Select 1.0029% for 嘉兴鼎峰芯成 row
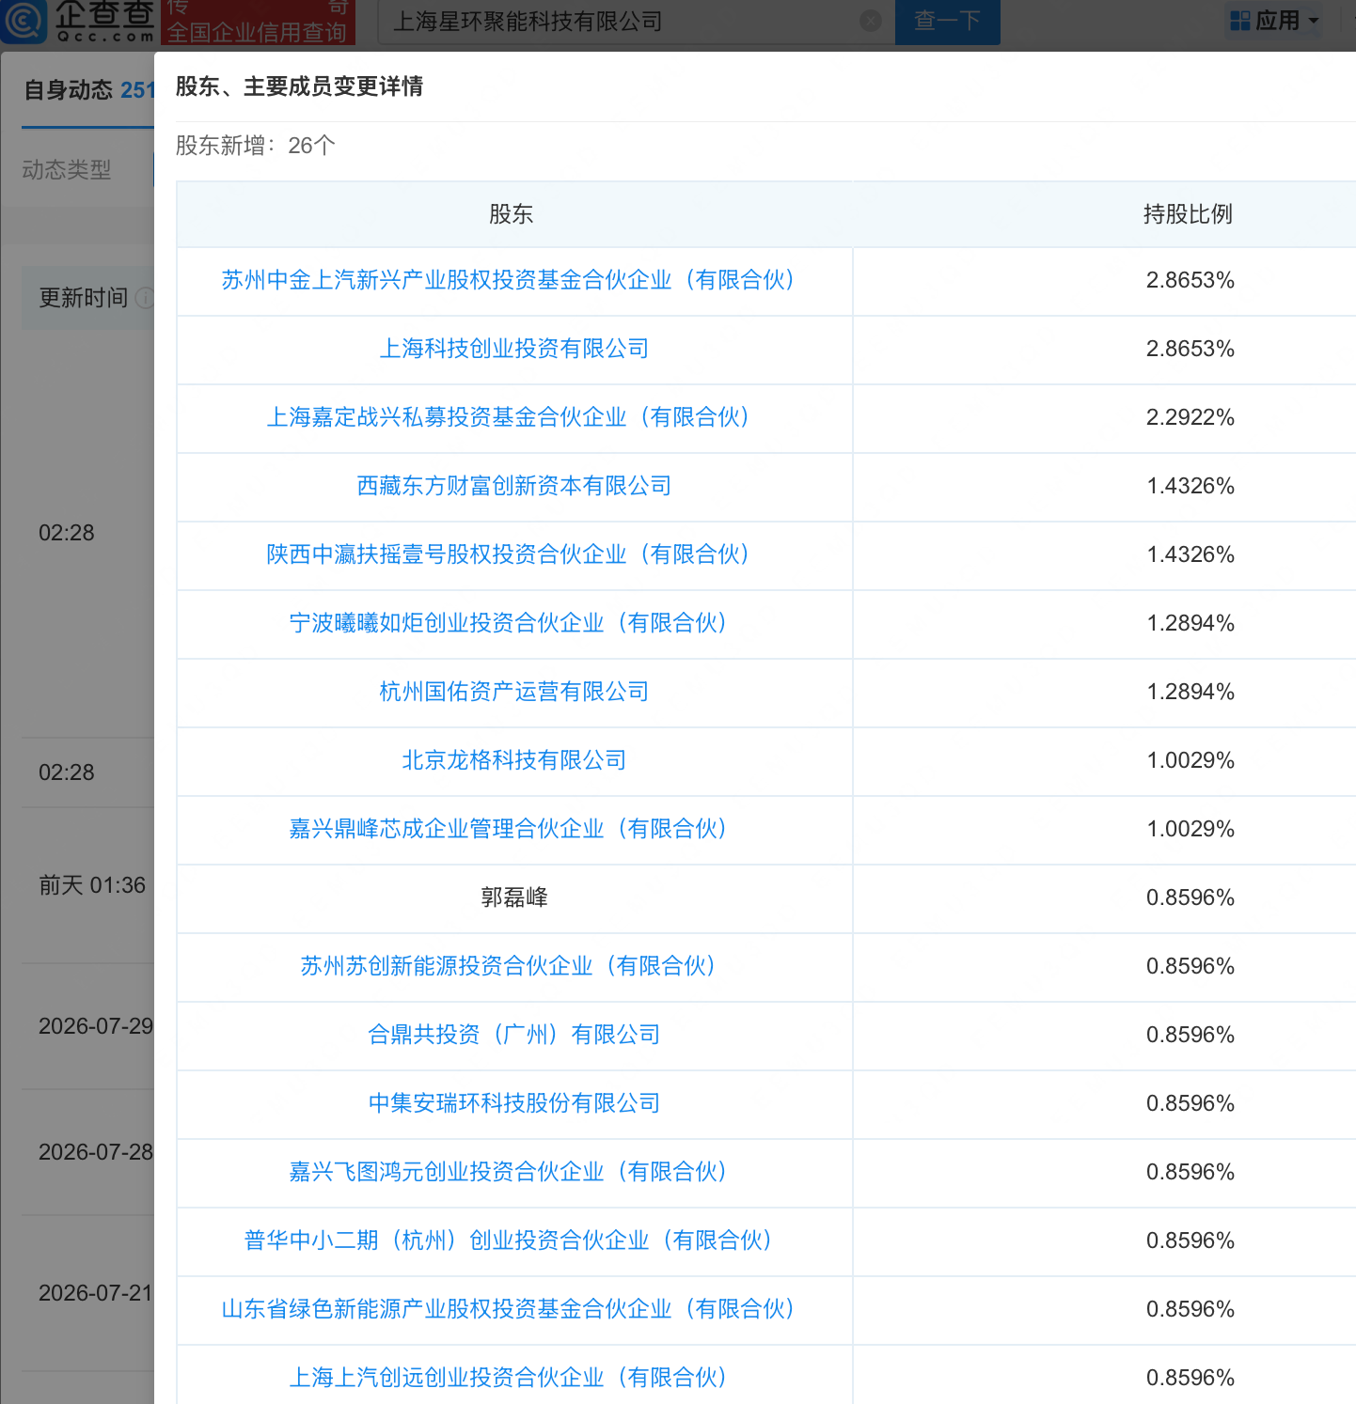 1190,829
